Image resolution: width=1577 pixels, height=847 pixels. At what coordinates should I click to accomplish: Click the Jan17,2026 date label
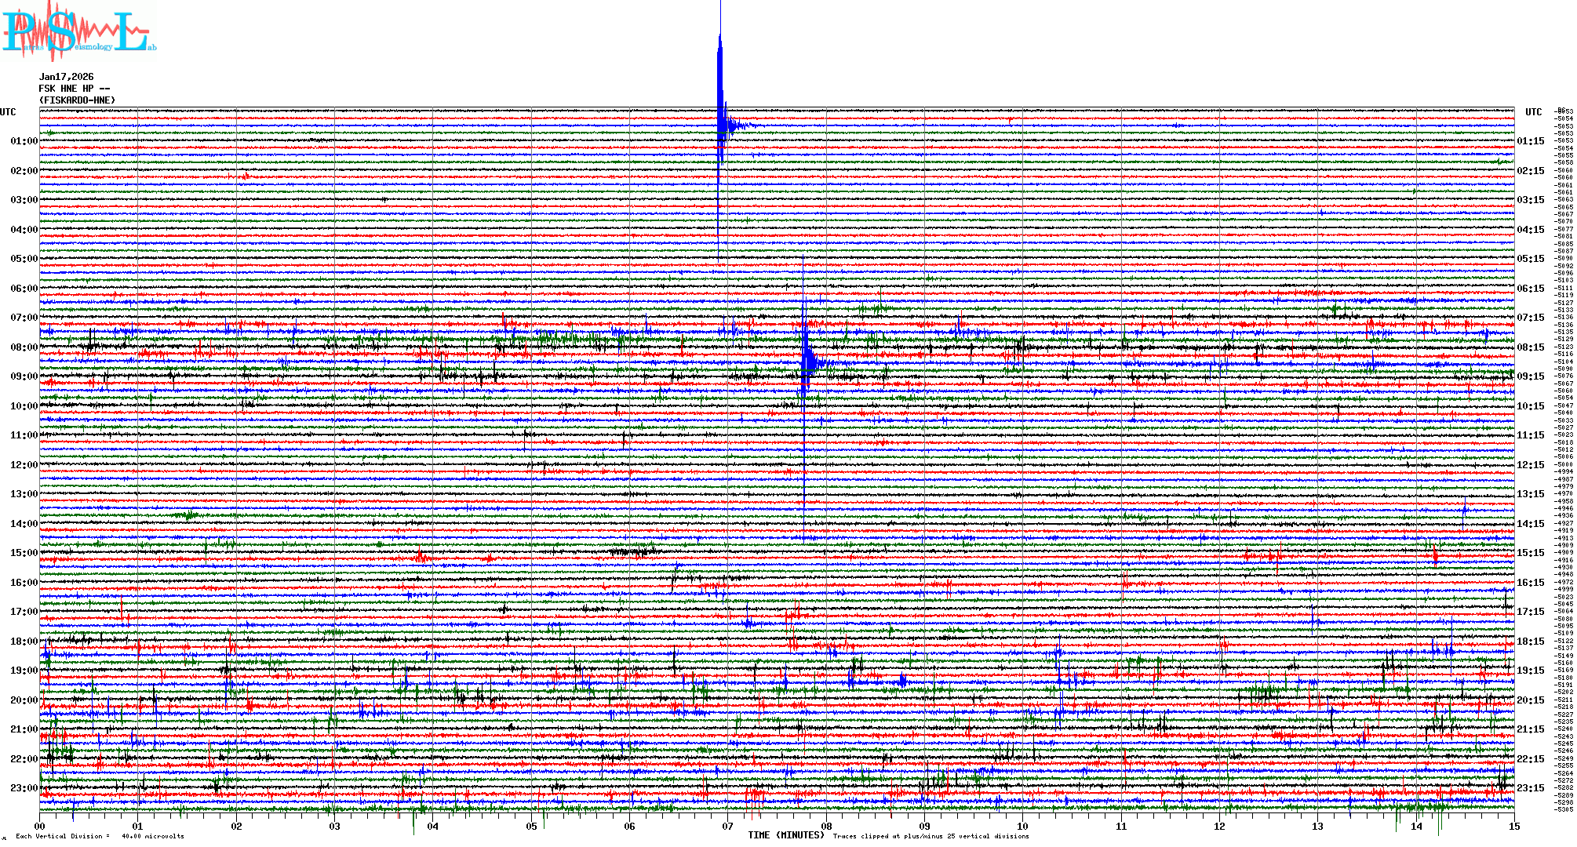pos(66,77)
